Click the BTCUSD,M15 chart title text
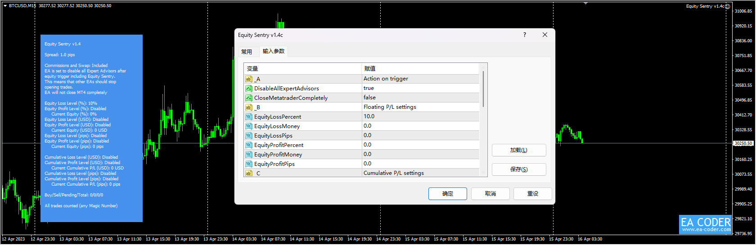Viewport: 756px width, 245px height. pyautogui.click(x=22, y=6)
